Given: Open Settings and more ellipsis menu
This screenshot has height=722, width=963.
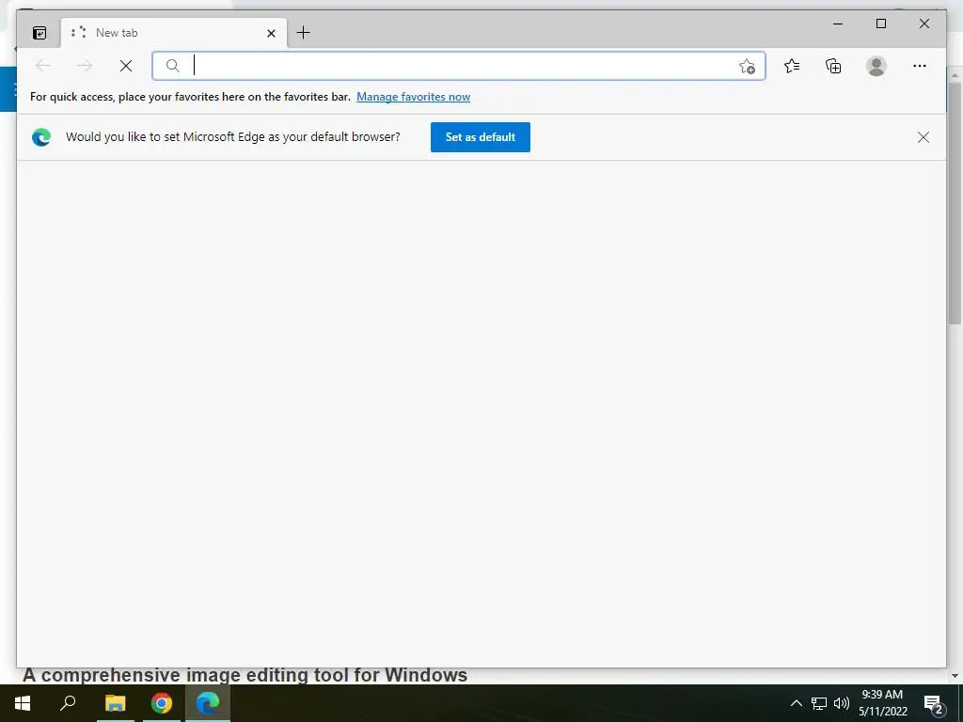Looking at the screenshot, I should (x=920, y=66).
